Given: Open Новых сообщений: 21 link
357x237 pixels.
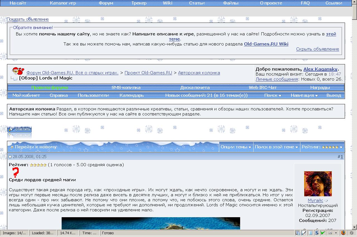Looking at the screenshot, I should point(206,95).
